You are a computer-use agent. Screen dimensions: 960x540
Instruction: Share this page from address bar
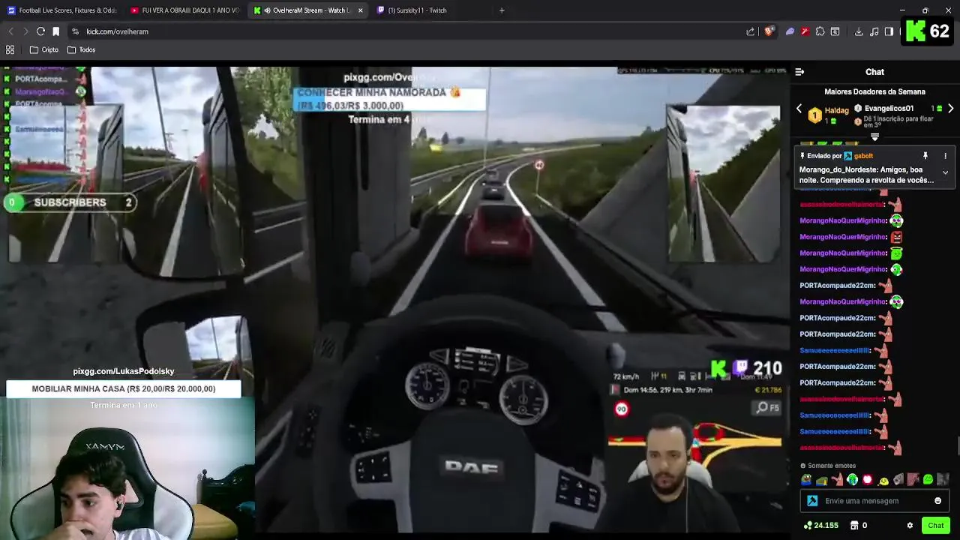pos(751,31)
